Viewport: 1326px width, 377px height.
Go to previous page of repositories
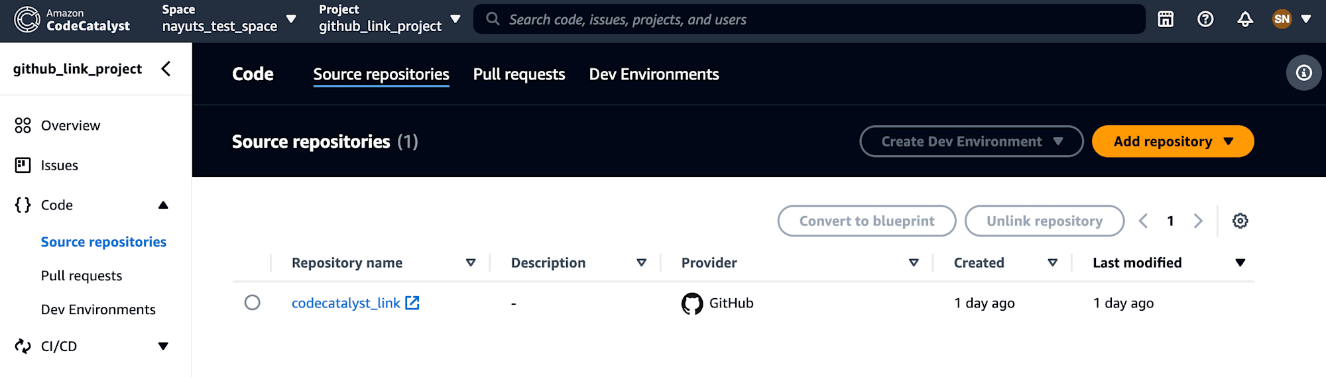tap(1143, 221)
